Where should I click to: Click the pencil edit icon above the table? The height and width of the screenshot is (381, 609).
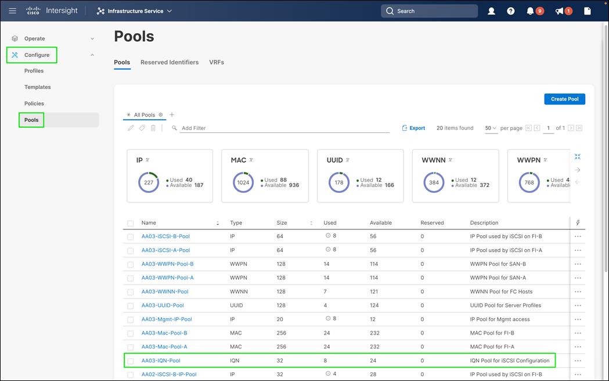130,127
